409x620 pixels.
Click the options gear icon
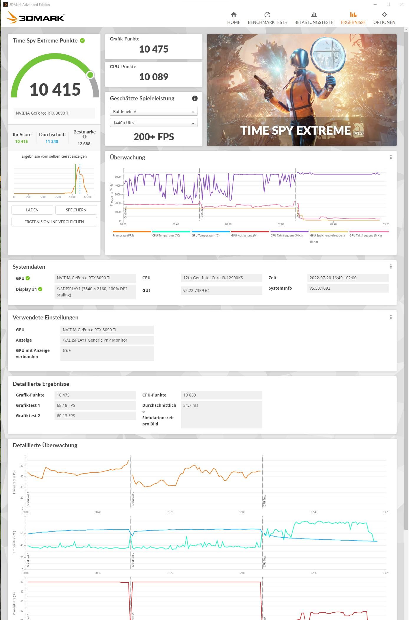point(384,14)
